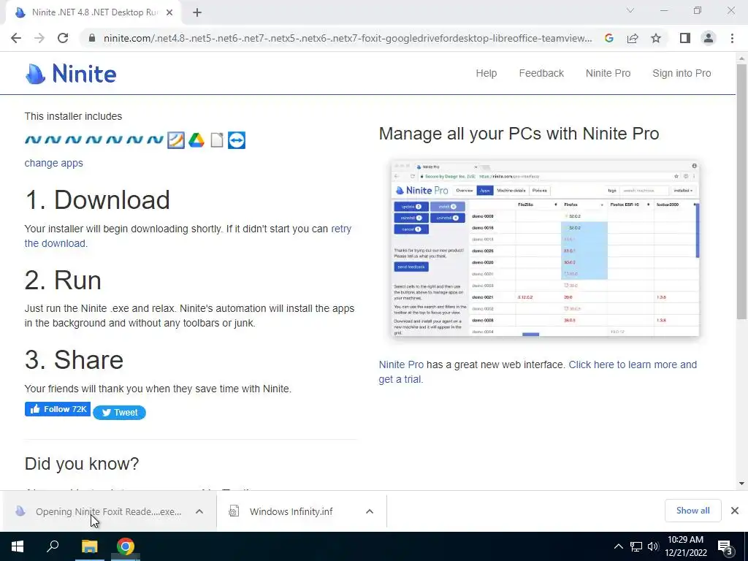
Task: Close the downloads bar
Action: [x=735, y=511]
